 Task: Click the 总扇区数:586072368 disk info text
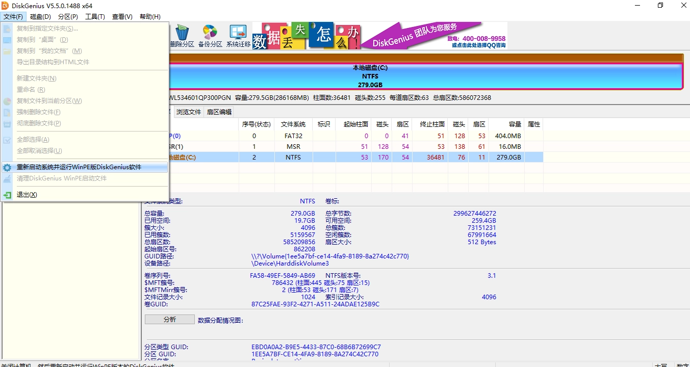coord(462,98)
